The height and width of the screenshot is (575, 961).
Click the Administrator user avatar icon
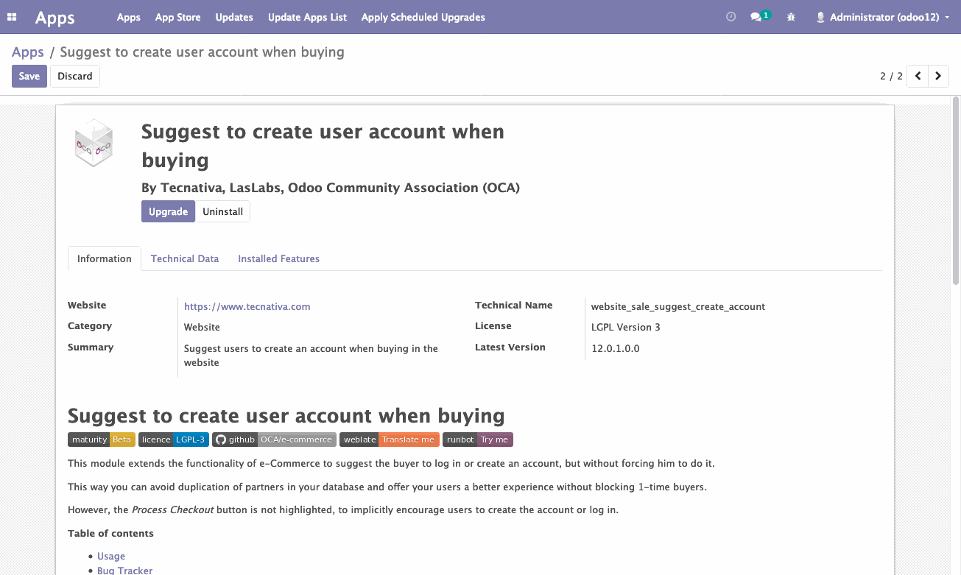820,17
